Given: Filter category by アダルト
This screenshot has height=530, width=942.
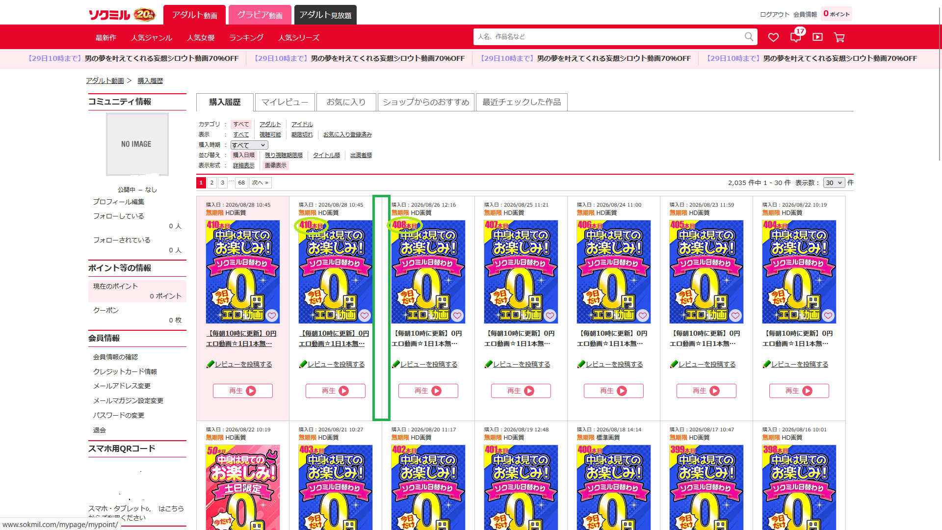Looking at the screenshot, I should point(270,124).
